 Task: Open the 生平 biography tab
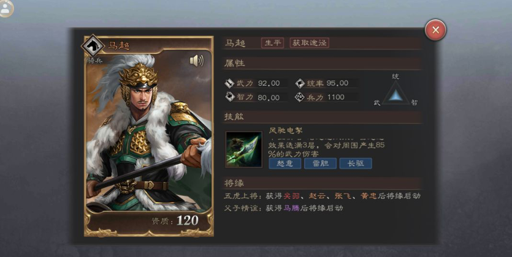coord(272,43)
